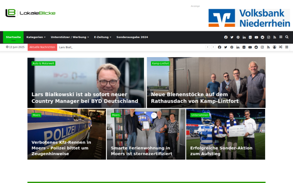293x183 pixels.
Task: Open Pinterest icon in dark navigation bar
Action: click(238, 37)
